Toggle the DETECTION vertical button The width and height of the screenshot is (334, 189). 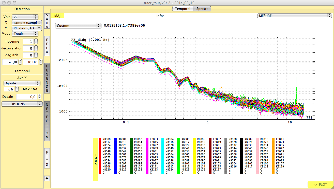pyautogui.click(x=47, y=121)
